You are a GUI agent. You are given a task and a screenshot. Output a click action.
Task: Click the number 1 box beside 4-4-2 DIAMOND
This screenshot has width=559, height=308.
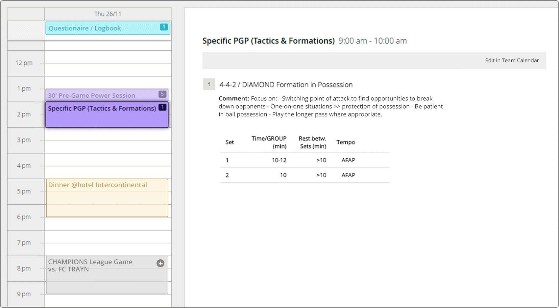tap(209, 84)
